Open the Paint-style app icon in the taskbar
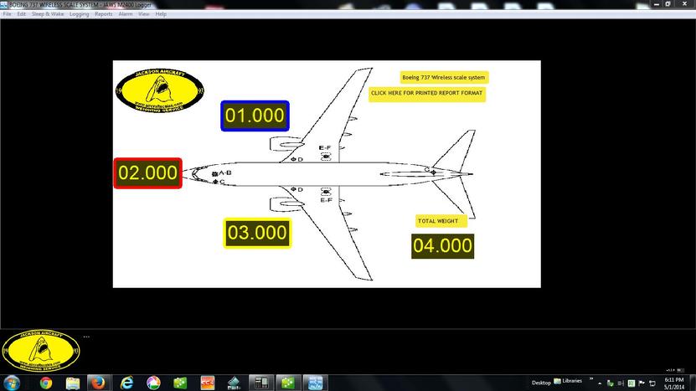Viewport: 696px width, 391px height. pos(234,383)
